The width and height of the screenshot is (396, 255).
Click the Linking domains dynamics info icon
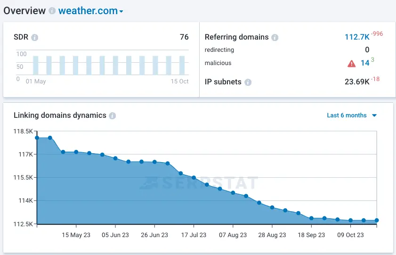pos(113,115)
